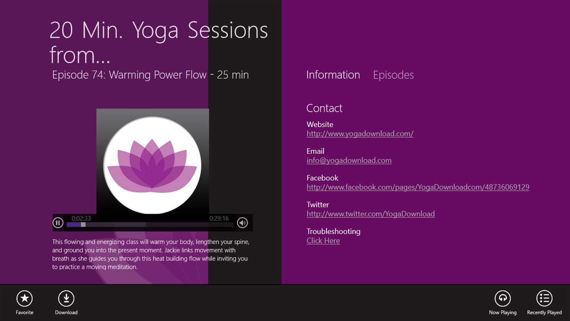Click the 0:29:16 total duration label
This screenshot has width=570, height=321.
pyautogui.click(x=219, y=218)
